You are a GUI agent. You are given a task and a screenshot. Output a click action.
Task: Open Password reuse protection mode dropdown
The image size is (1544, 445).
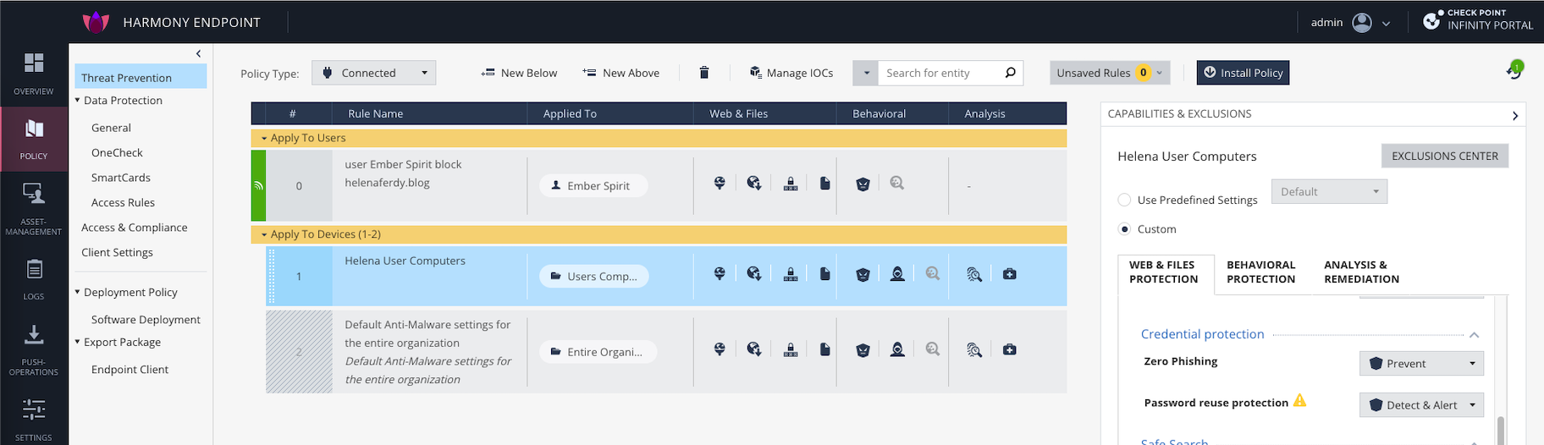point(1420,405)
